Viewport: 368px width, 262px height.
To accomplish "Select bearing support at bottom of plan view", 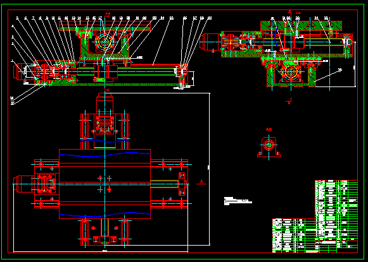I will point(105,239).
